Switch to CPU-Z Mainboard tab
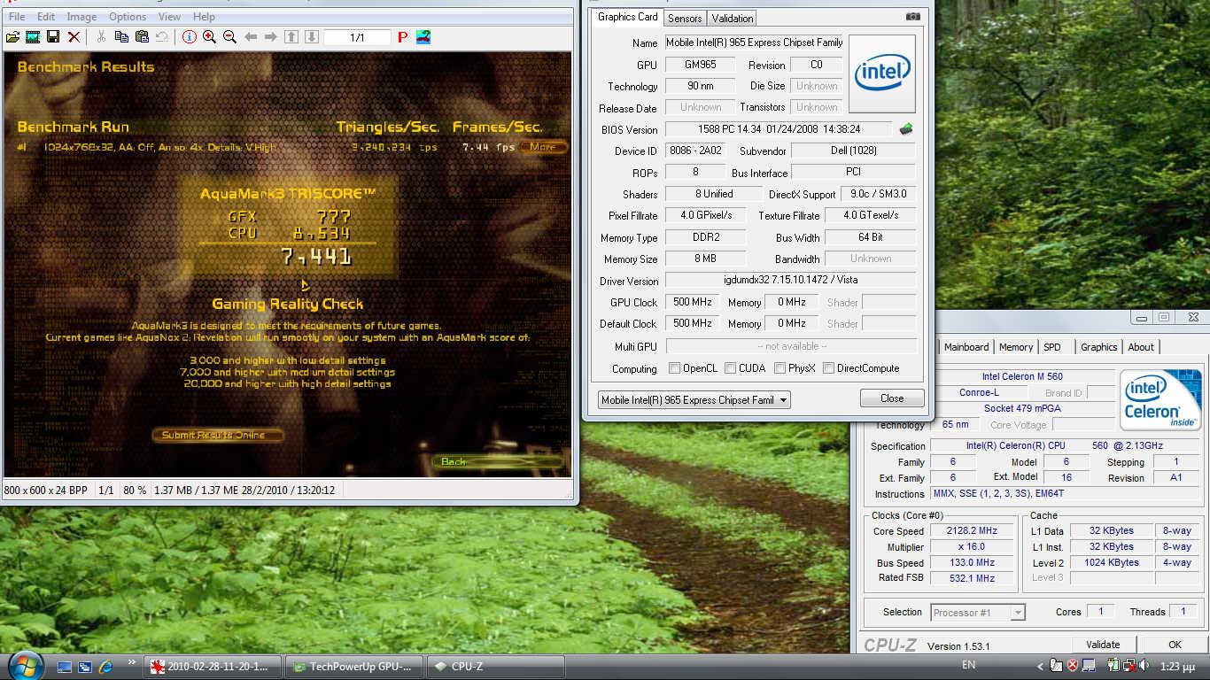1210x680 pixels. [966, 347]
